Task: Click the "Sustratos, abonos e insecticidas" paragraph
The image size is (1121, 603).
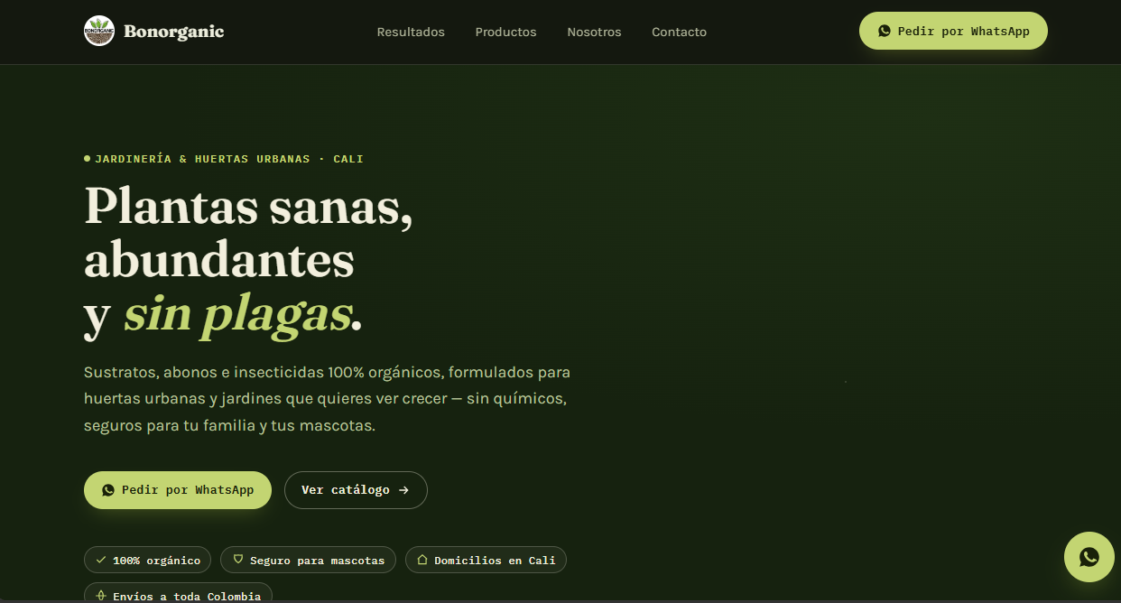Action: pos(327,398)
